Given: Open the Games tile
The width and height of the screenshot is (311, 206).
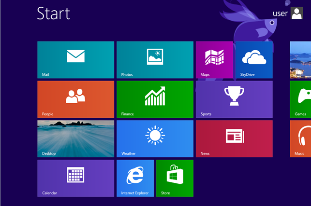Looking at the screenshot, I should (x=300, y=99).
